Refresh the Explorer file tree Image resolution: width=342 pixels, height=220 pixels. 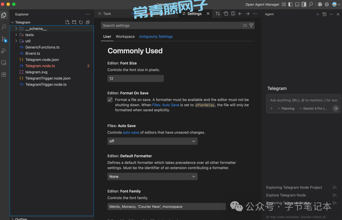coord(81,22)
